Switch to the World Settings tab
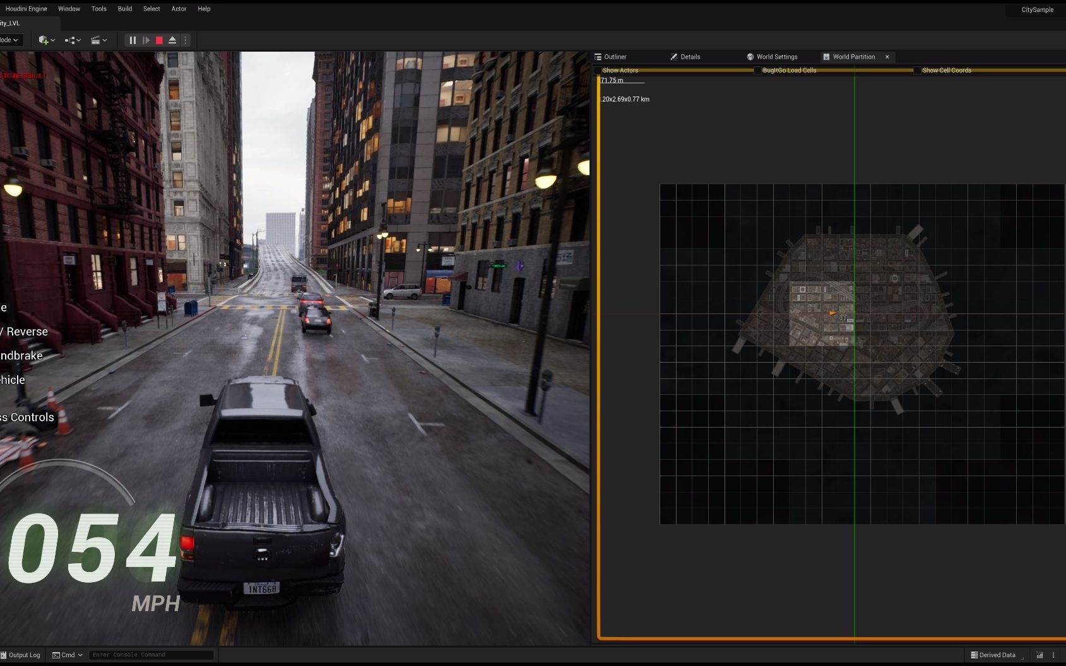The width and height of the screenshot is (1066, 666). tap(772, 57)
